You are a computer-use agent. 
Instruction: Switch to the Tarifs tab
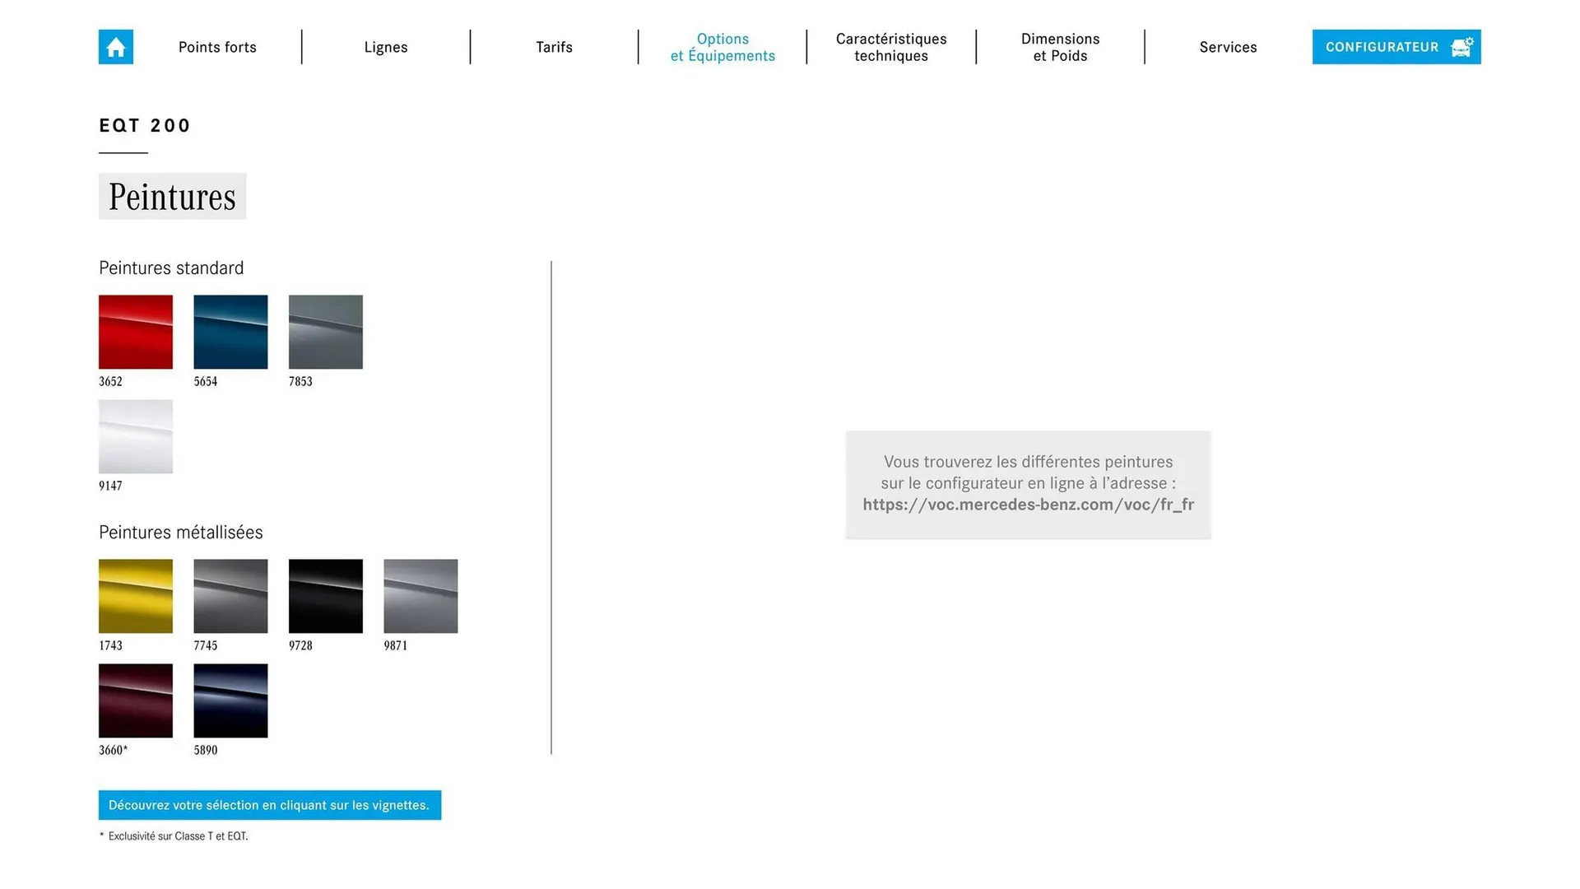click(x=554, y=47)
